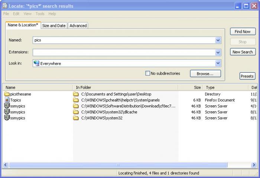Click the Directory type cell

point(212,94)
